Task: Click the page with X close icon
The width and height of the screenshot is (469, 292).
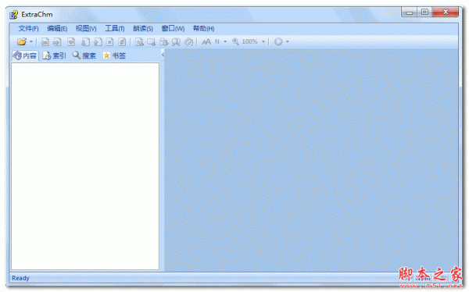Action: (109, 42)
